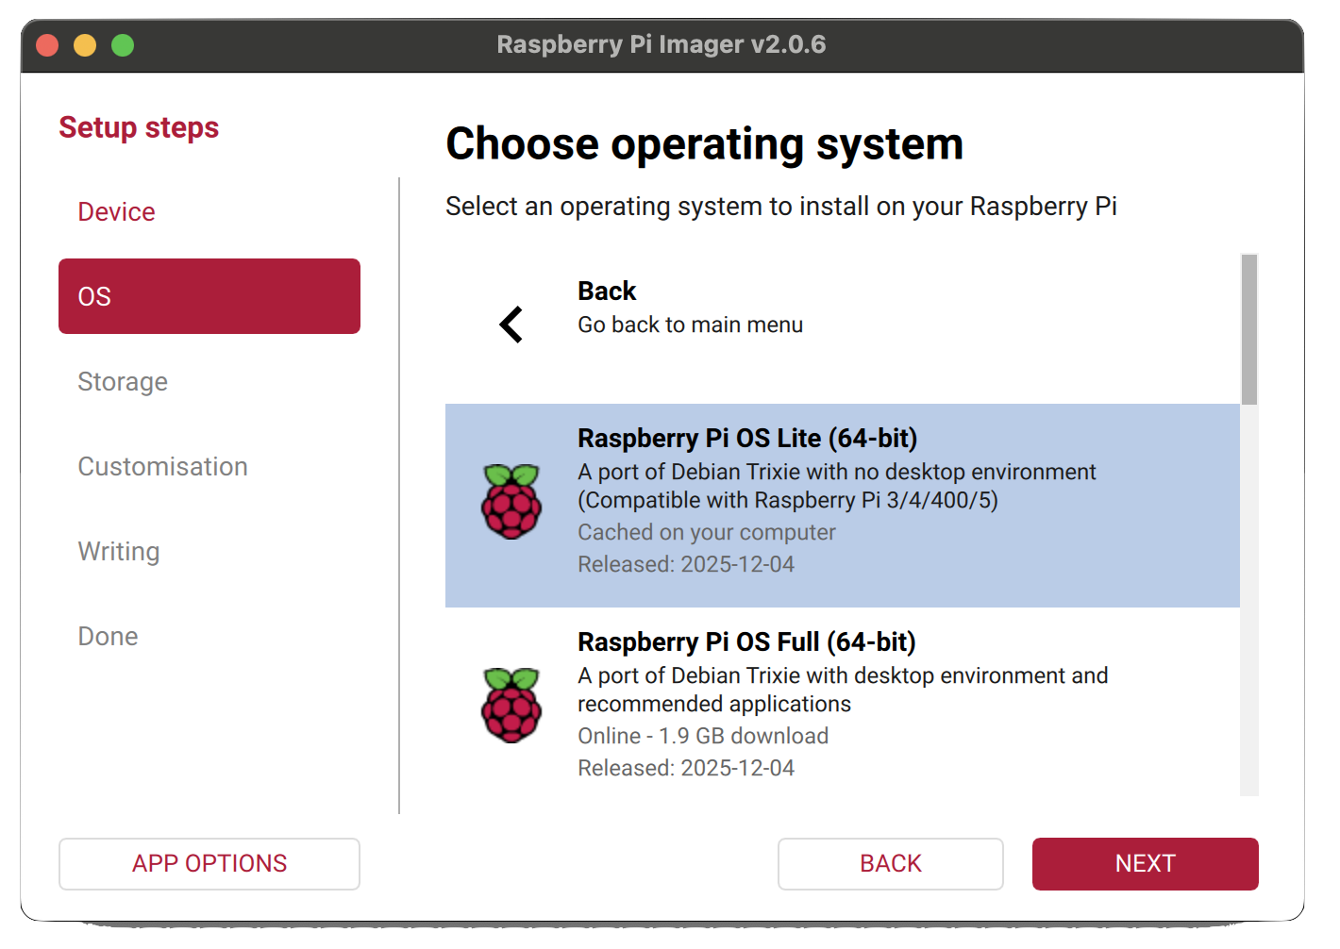This screenshot has width=1340, height=949.
Task: Open APP OPTIONS
Action: 209,863
